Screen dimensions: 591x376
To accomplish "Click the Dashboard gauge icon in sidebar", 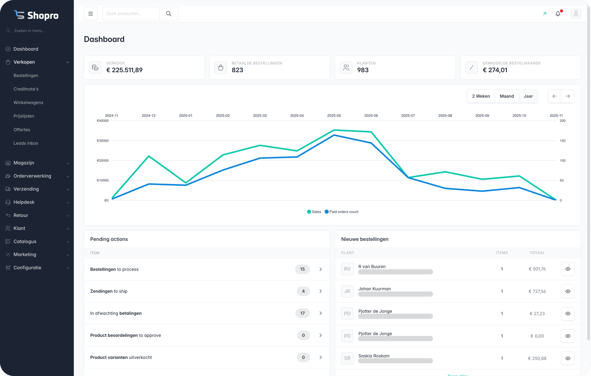I will [x=8, y=49].
